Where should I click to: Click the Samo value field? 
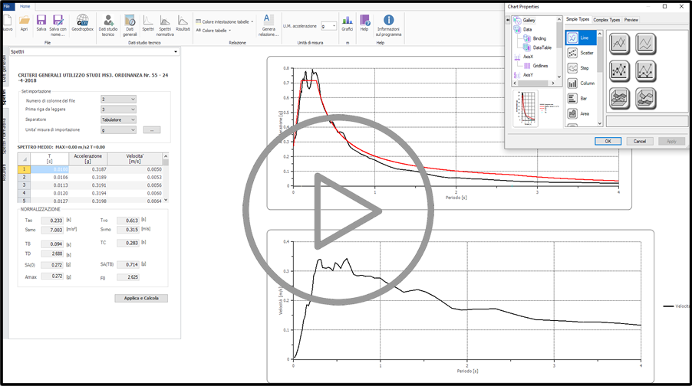(x=52, y=230)
